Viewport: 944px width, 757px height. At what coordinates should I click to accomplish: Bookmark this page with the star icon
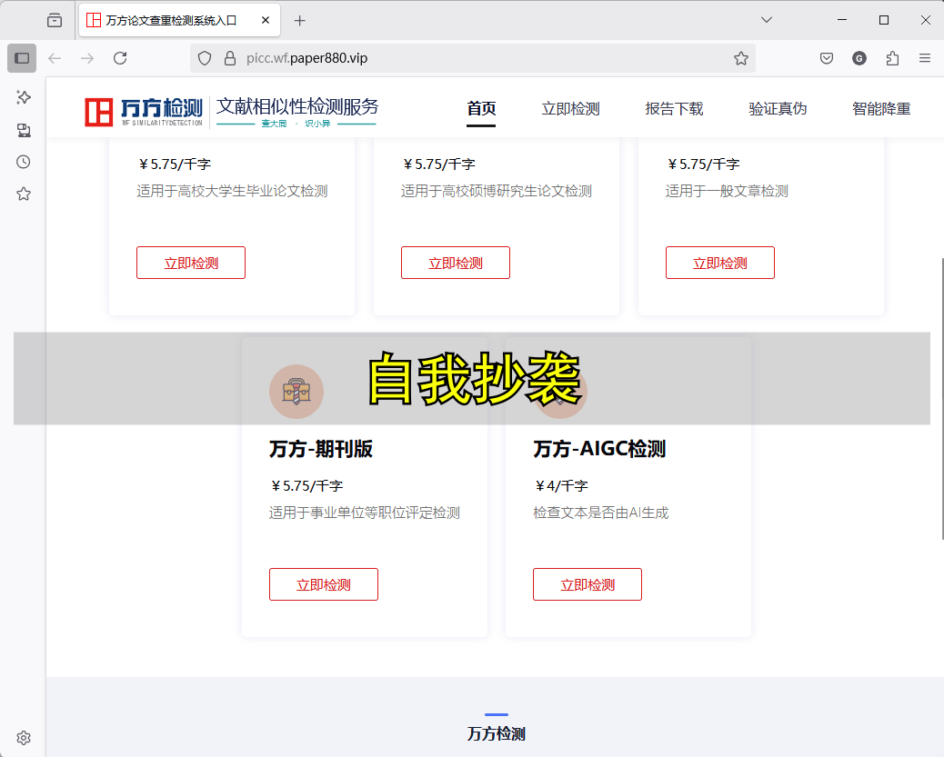tap(741, 58)
